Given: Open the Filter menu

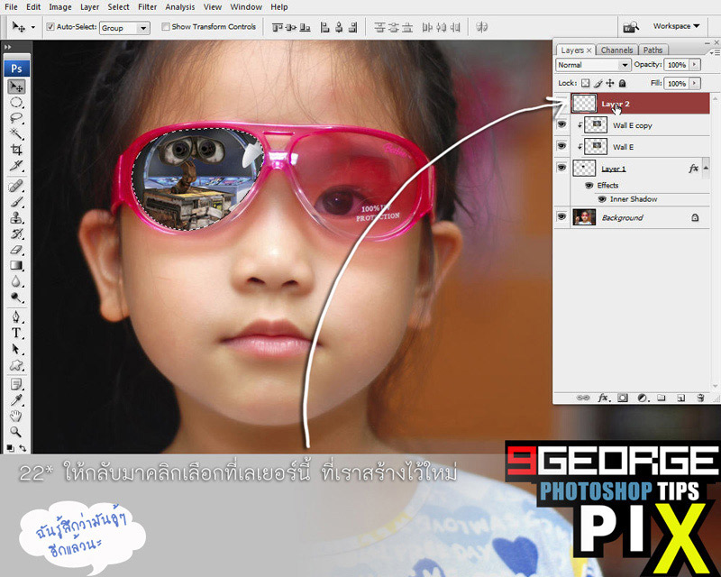Looking at the screenshot, I should 147,7.
